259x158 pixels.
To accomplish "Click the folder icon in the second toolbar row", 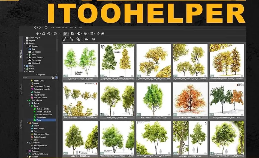I will point(86,39).
